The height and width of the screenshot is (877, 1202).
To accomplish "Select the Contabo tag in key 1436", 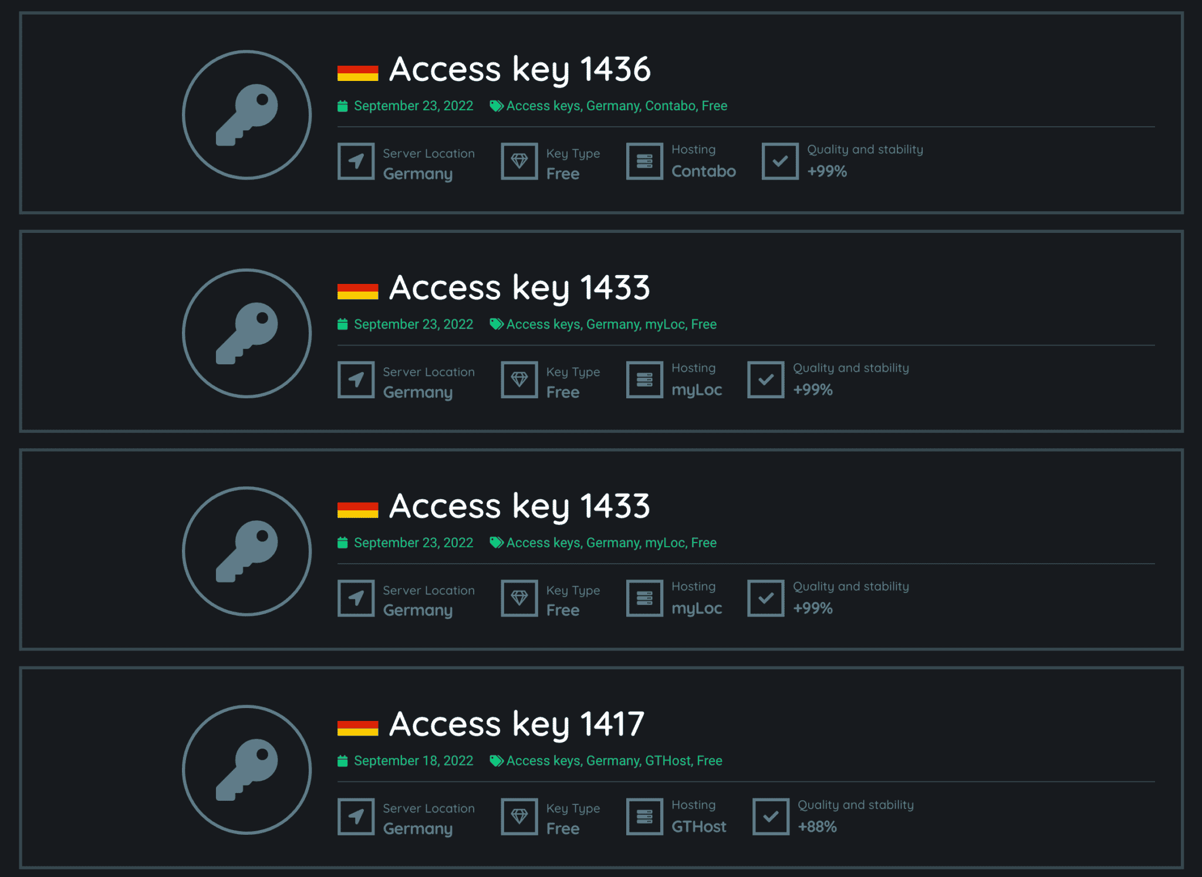I will 670,106.
